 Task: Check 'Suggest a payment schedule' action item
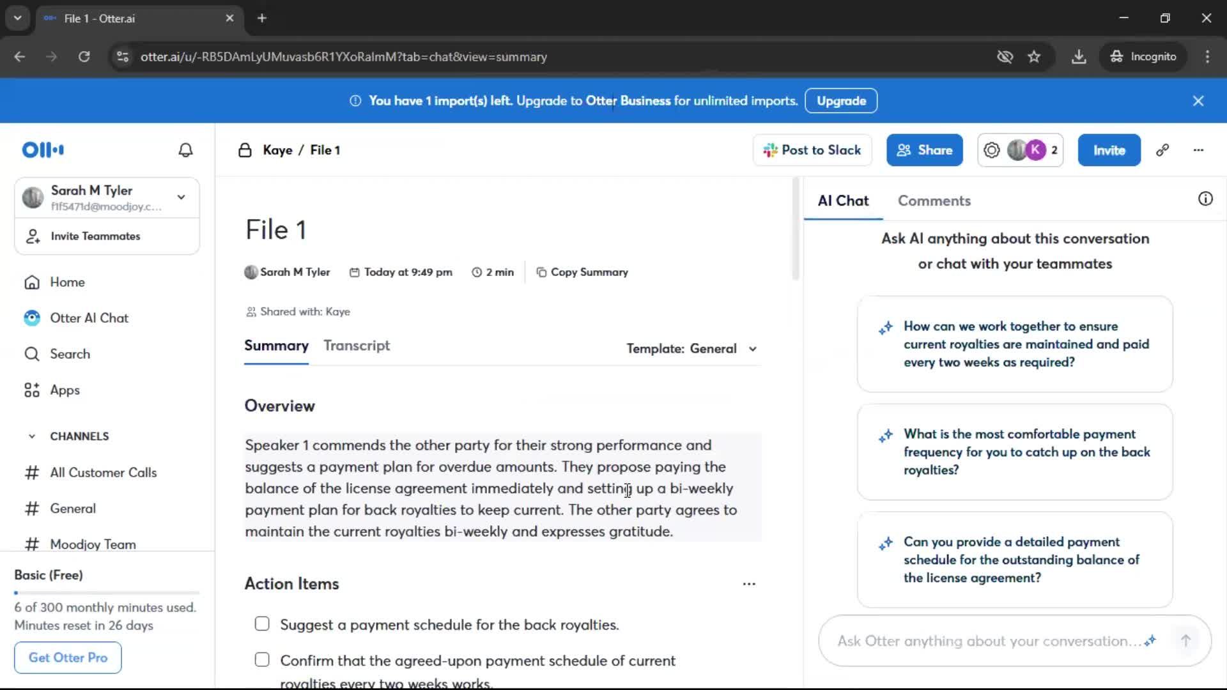(x=262, y=624)
